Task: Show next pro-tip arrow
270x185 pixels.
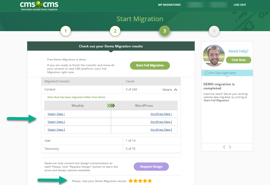Action: [x=230, y=147]
